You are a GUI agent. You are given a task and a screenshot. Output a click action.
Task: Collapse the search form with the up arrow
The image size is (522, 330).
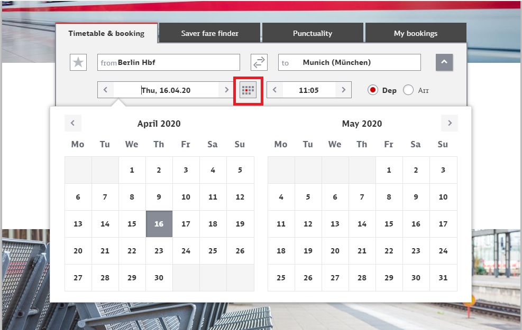(x=444, y=62)
